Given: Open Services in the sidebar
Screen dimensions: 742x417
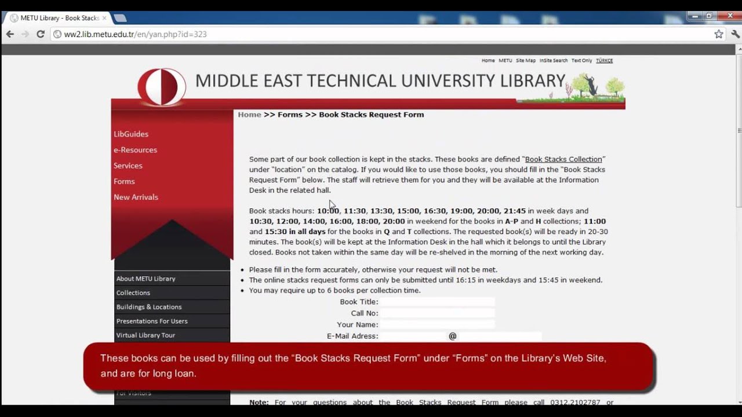Looking at the screenshot, I should click(x=128, y=166).
